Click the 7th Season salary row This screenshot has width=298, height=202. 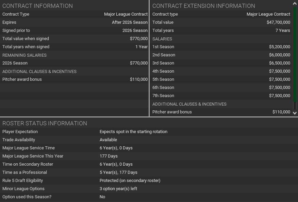pyautogui.click(x=221, y=96)
